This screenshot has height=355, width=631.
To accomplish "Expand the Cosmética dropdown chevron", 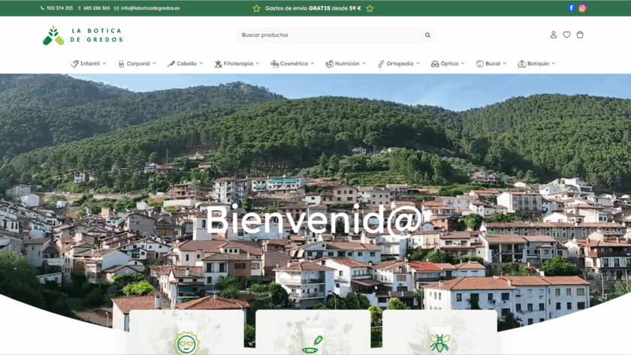I will point(312,64).
